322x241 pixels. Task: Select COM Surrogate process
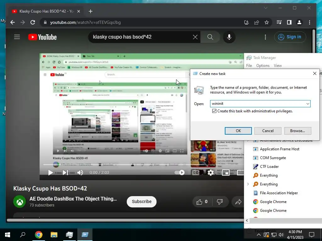tap(273, 158)
